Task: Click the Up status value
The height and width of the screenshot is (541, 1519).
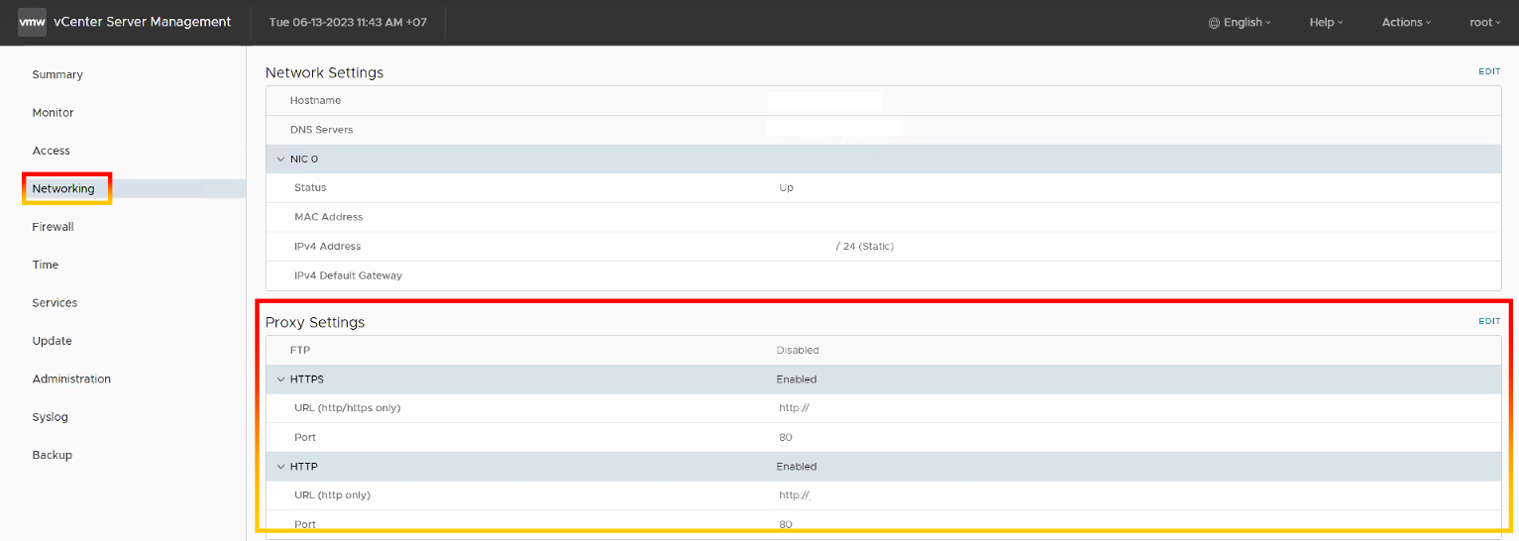Action: click(x=786, y=188)
